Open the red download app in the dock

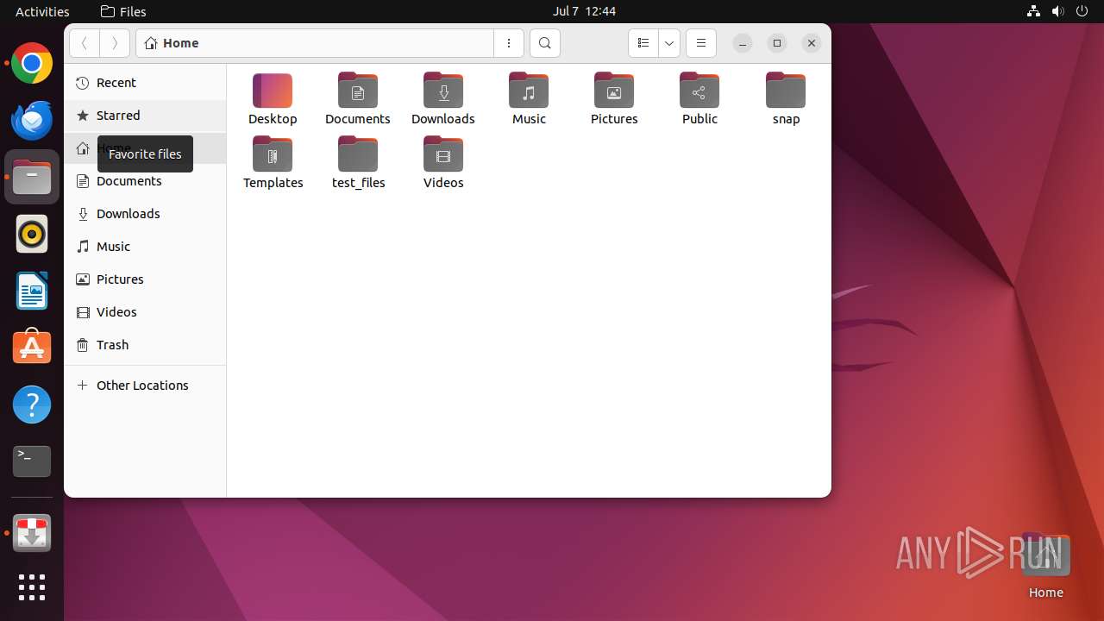(x=32, y=534)
